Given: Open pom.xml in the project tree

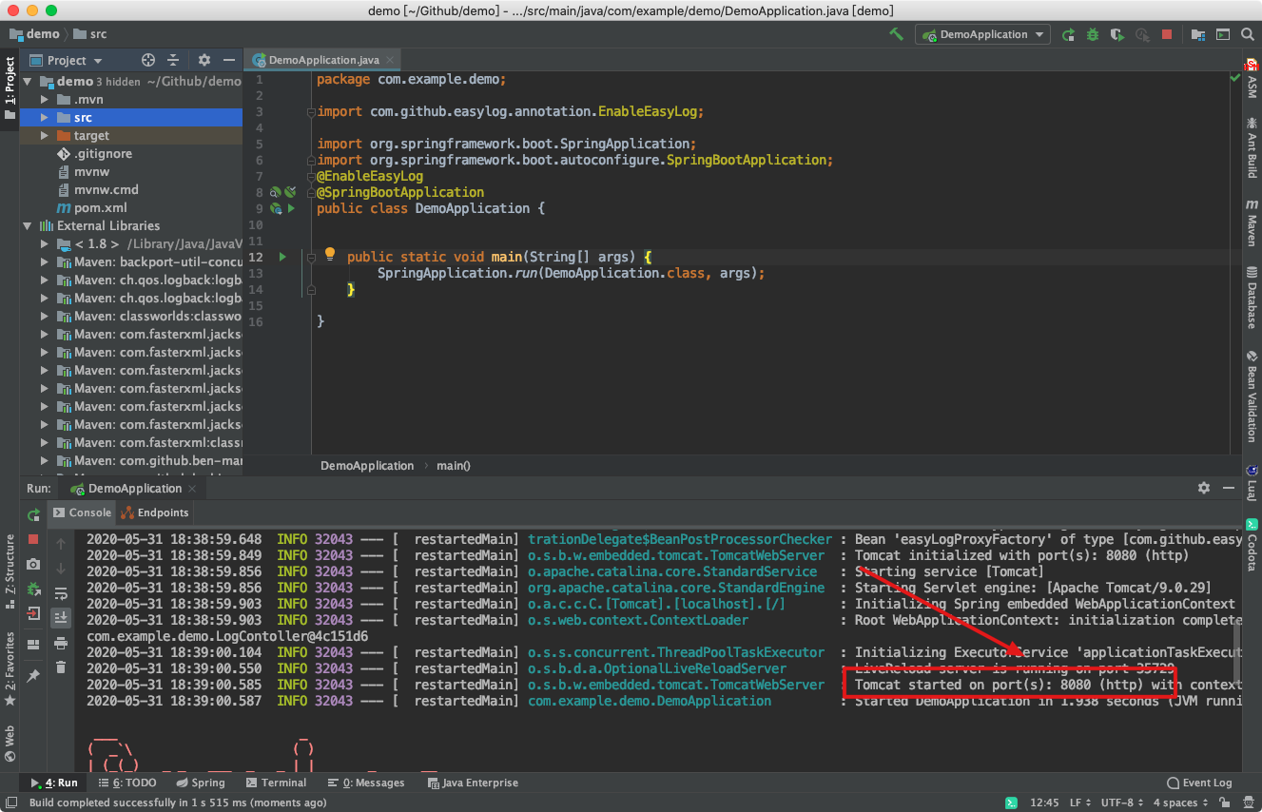Looking at the screenshot, I should pos(100,208).
